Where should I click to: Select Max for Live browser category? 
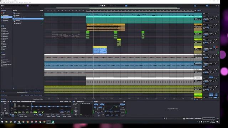[5, 38]
